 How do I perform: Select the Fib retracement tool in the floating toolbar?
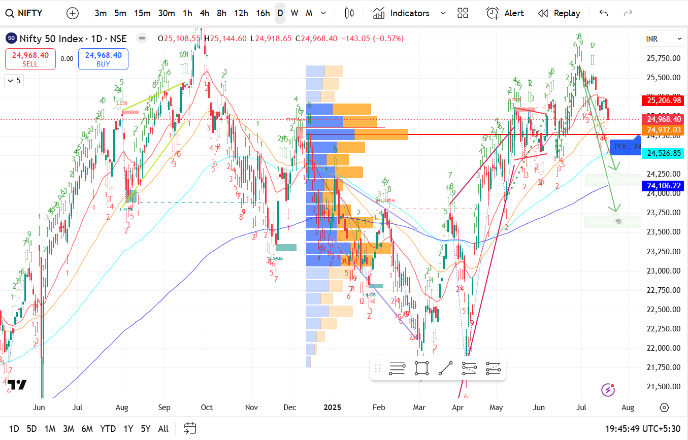point(397,368)
